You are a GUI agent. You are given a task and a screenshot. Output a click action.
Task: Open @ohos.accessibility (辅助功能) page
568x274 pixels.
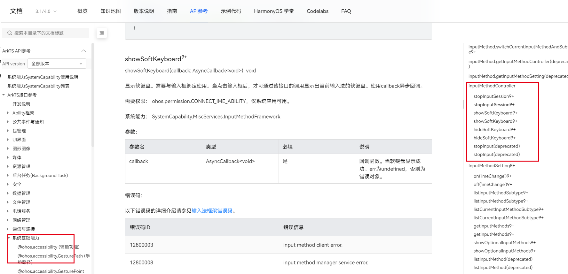(x=49, y=247)
